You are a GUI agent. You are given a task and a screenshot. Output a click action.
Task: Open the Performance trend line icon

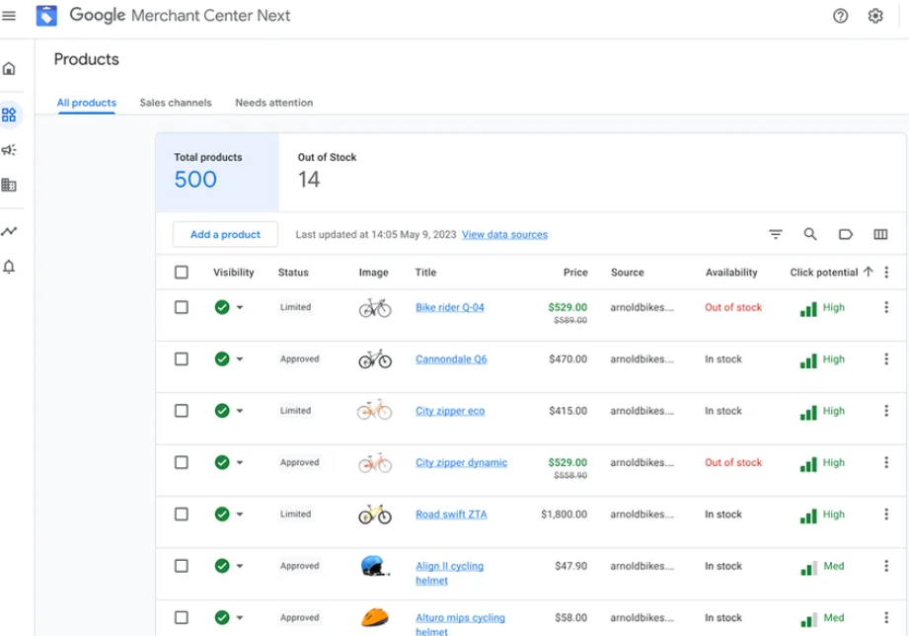[9, 231]
